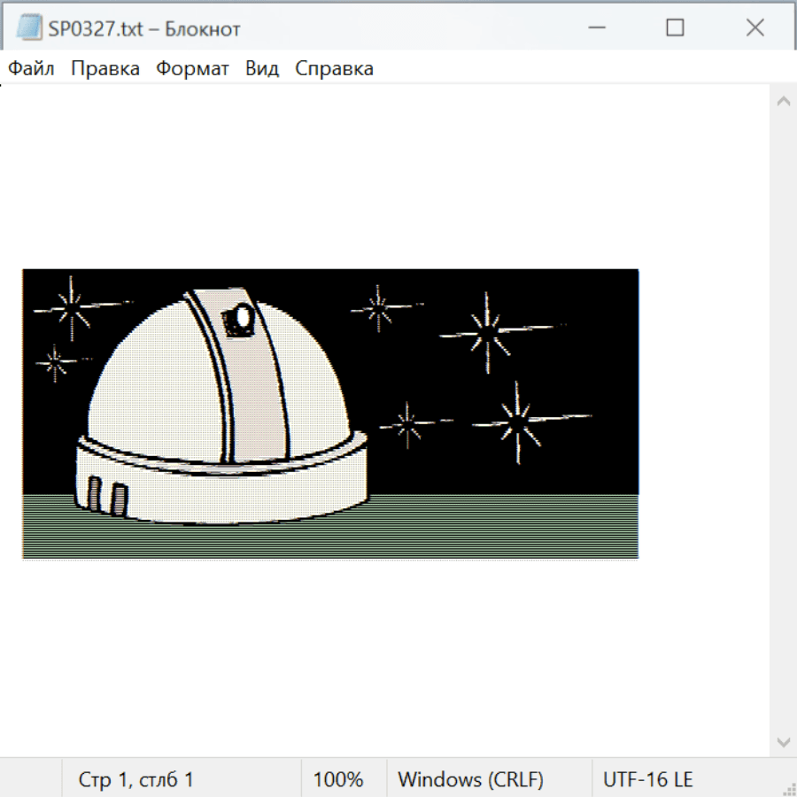Show the Справка menu
This screenshot has height=797, width=797.
pyautogui.click(x=334, y=69)
